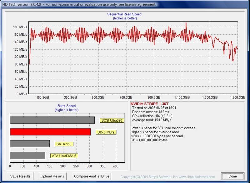Click the Higher is better for average read note
This screenshot has width=250, height=183.
(155, 132)
